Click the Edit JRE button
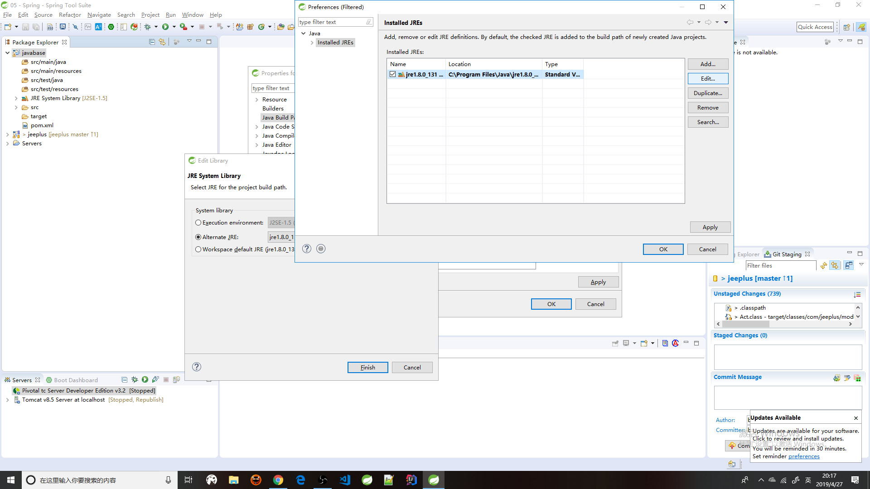 (x=708, y=78)
